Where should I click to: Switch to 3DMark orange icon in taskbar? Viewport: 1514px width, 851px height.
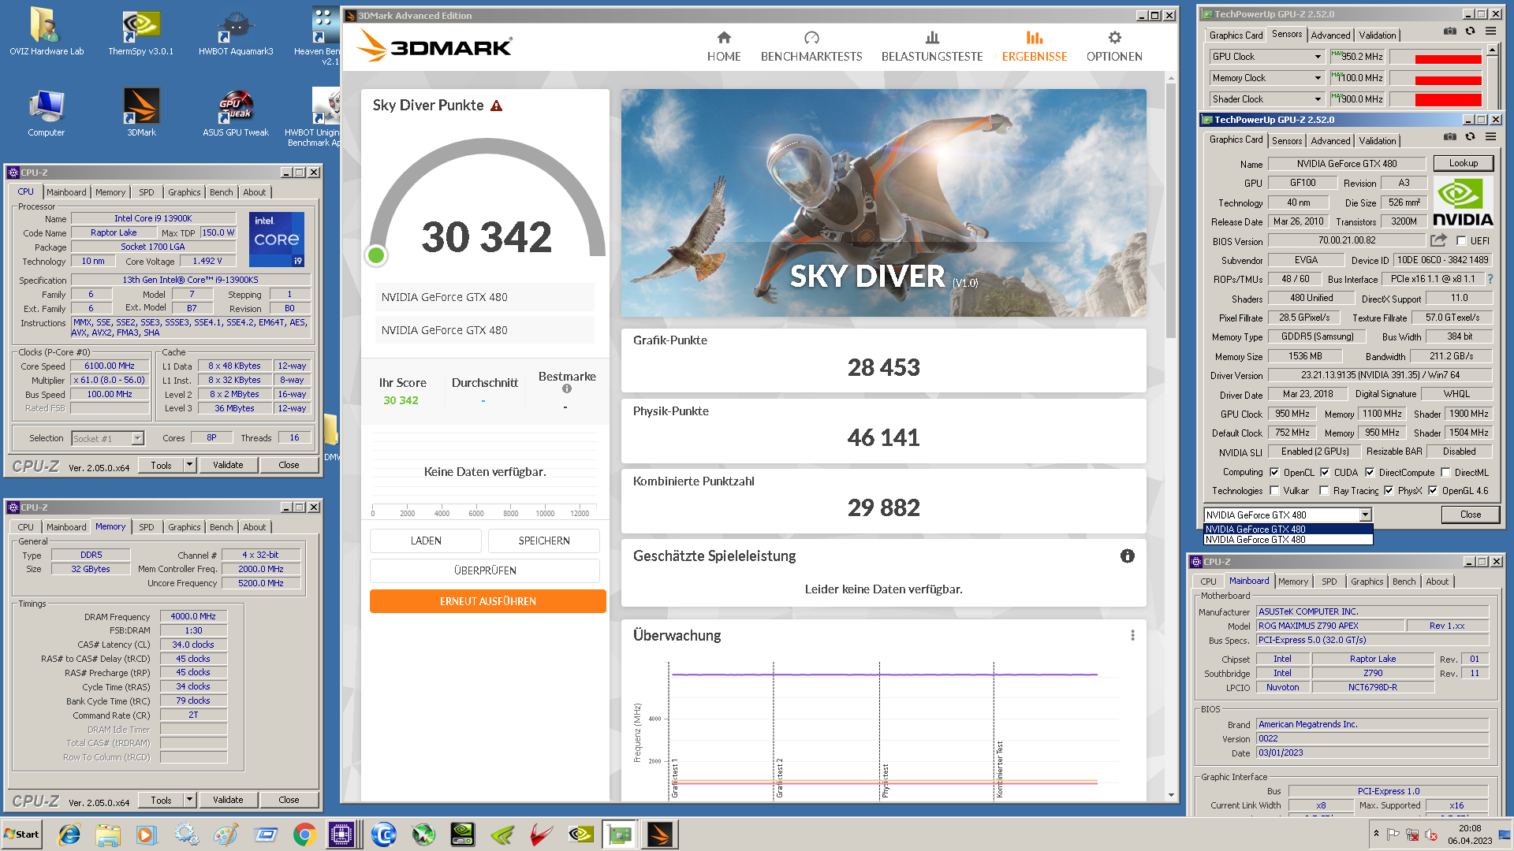pos(660,834)
